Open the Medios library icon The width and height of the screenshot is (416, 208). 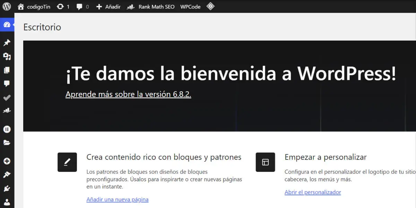point(7,56)
